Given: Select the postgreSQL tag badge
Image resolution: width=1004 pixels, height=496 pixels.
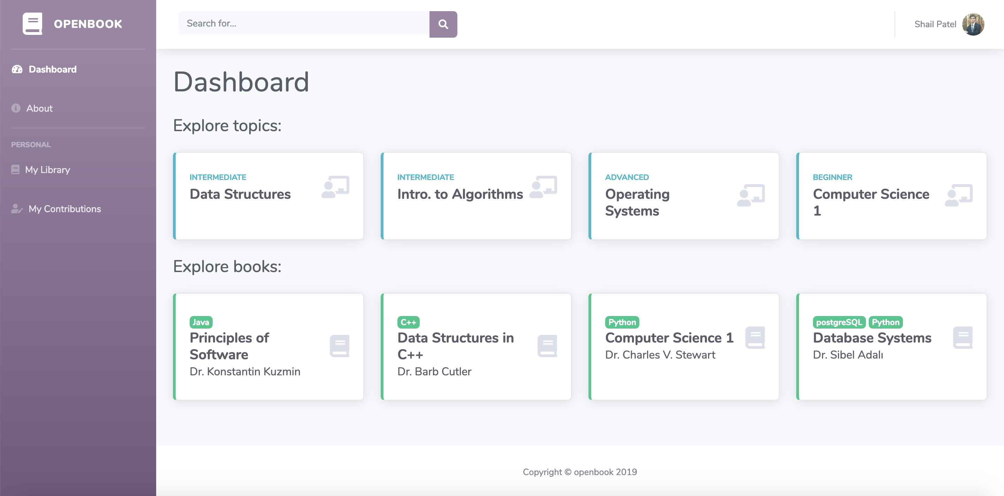Looking at the screenshot, I should 839,322.
